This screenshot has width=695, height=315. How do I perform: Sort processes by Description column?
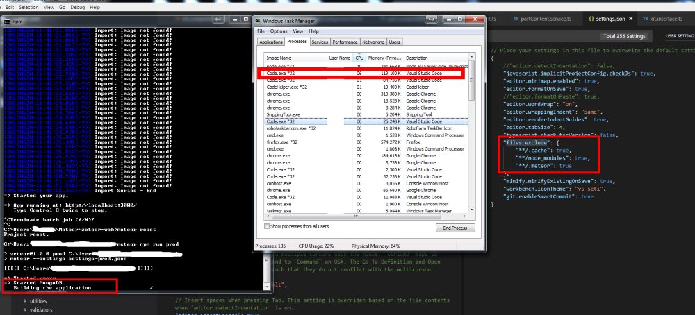[435, 58]
